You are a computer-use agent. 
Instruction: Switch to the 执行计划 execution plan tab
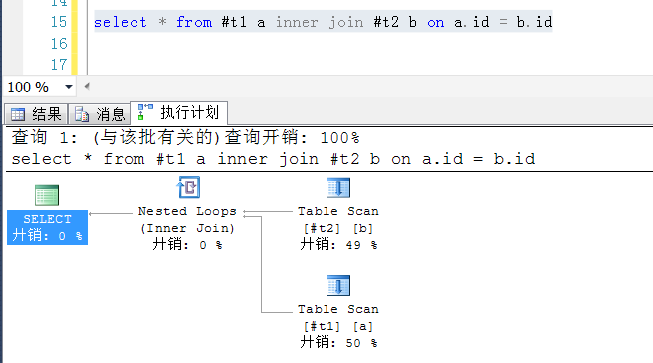pyautogui.click(x=179, y=113)
